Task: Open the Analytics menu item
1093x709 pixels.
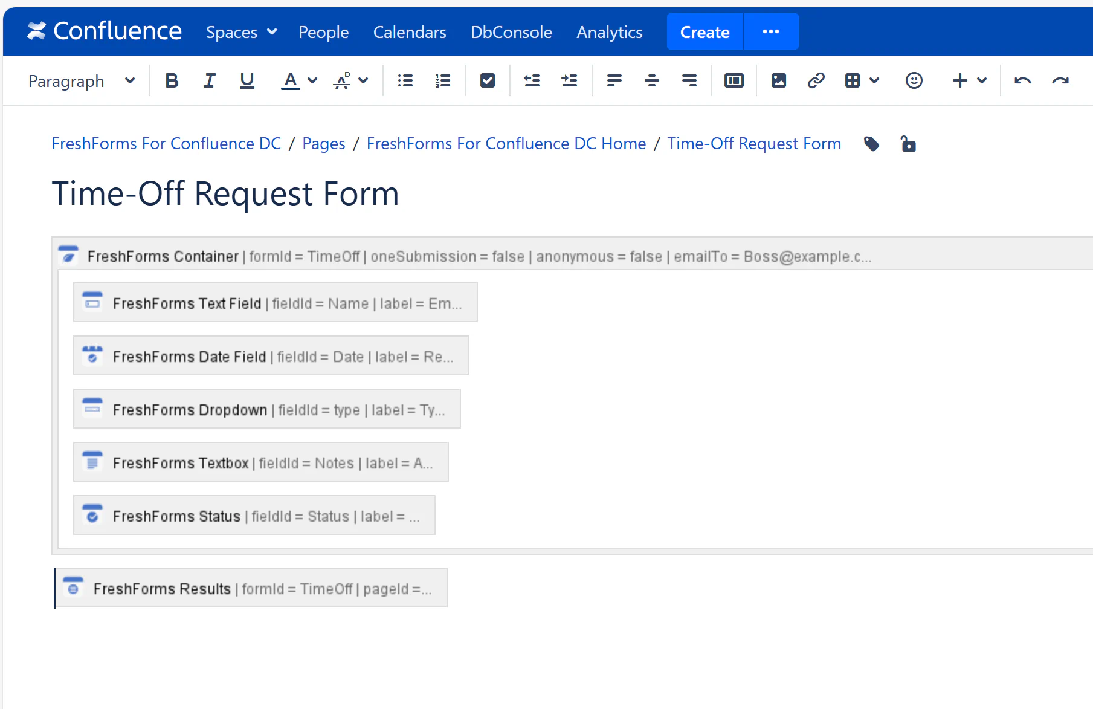Action: tap(609, 31)
